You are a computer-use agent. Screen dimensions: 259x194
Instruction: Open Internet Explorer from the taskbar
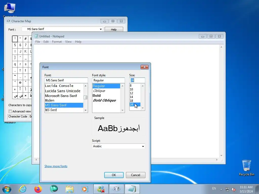click(23, 189)
